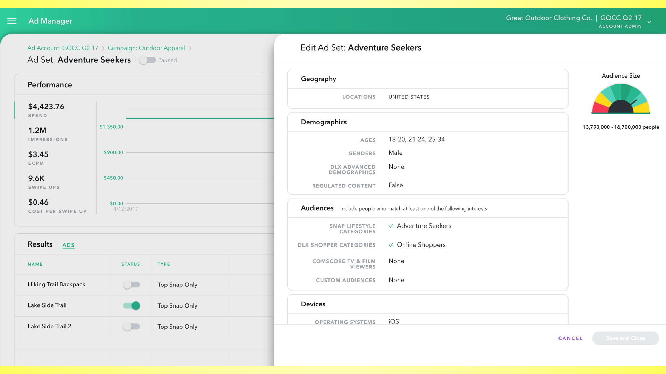Open the hamburger navigation menu
This screenshot has width=666, height=374.
pyautogui.click(x=12, y=21)
